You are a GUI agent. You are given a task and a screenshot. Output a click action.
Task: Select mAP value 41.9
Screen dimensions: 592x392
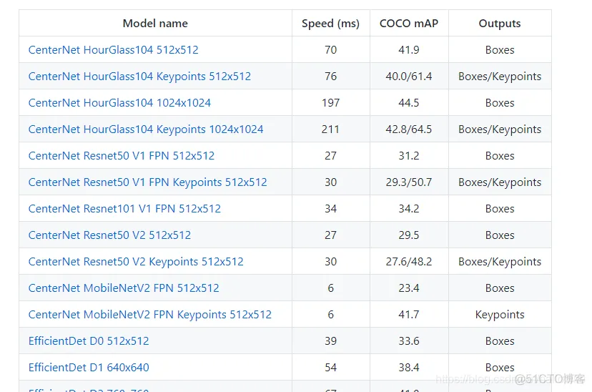pyautogui.click(x=409, y=50)
